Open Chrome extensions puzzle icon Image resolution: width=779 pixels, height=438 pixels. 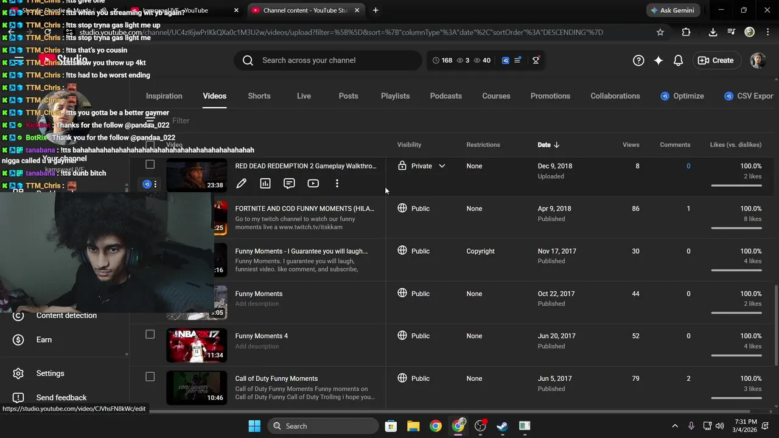click(x=686, y=32)
